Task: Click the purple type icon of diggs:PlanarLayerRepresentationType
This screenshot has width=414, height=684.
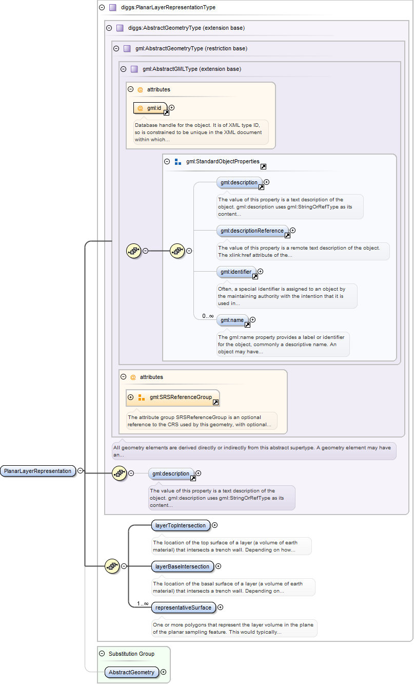Action: coord(112,8)
